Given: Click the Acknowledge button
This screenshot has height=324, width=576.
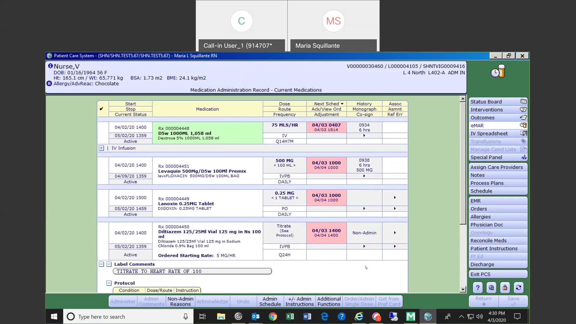Looking at the screenshot, I should tap(212, 301).
